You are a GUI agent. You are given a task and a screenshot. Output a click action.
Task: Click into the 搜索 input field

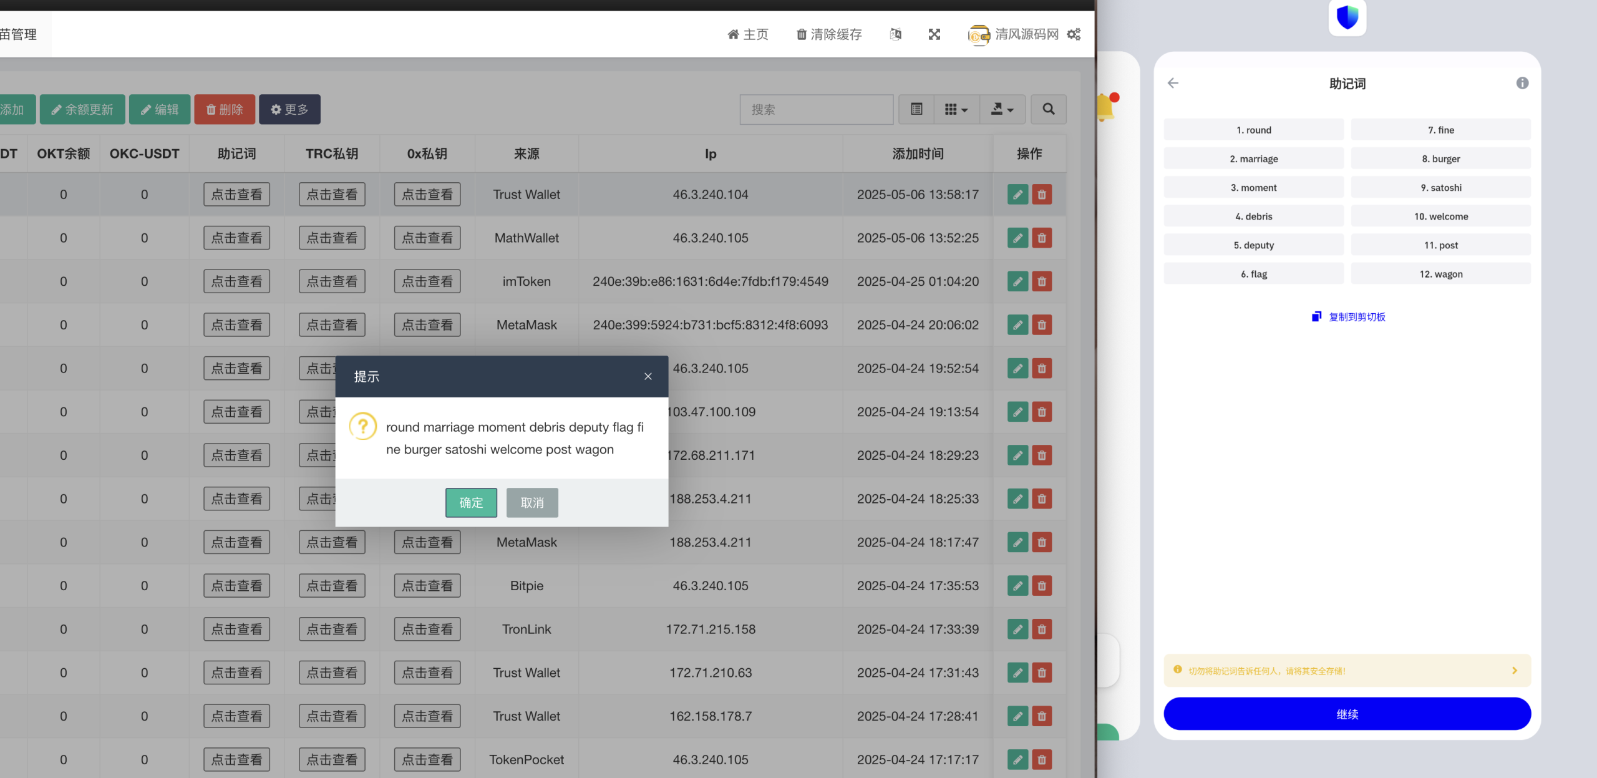(x=816, y=109)
